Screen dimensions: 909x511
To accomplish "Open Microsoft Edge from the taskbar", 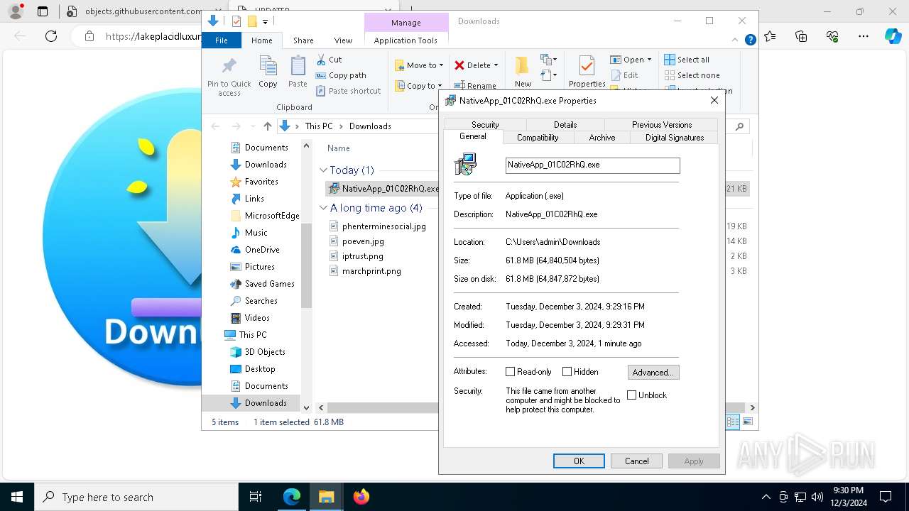I will (x=293, y=497).
